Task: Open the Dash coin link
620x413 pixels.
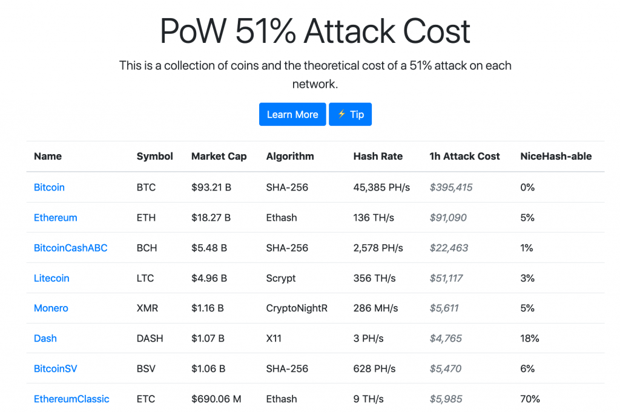Action: pos(45,339)
